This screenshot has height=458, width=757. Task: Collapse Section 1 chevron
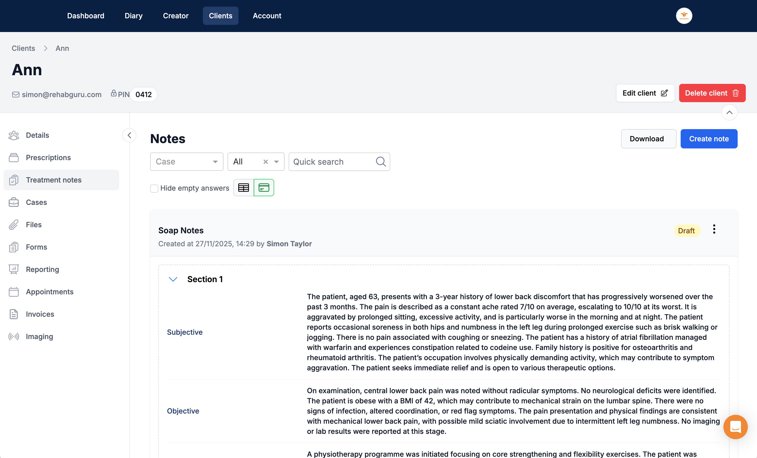(173, 279)
